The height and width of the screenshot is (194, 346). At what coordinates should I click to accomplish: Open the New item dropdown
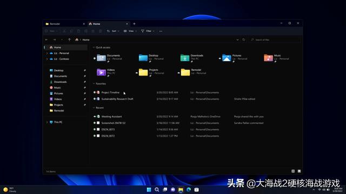pos(51,31)
